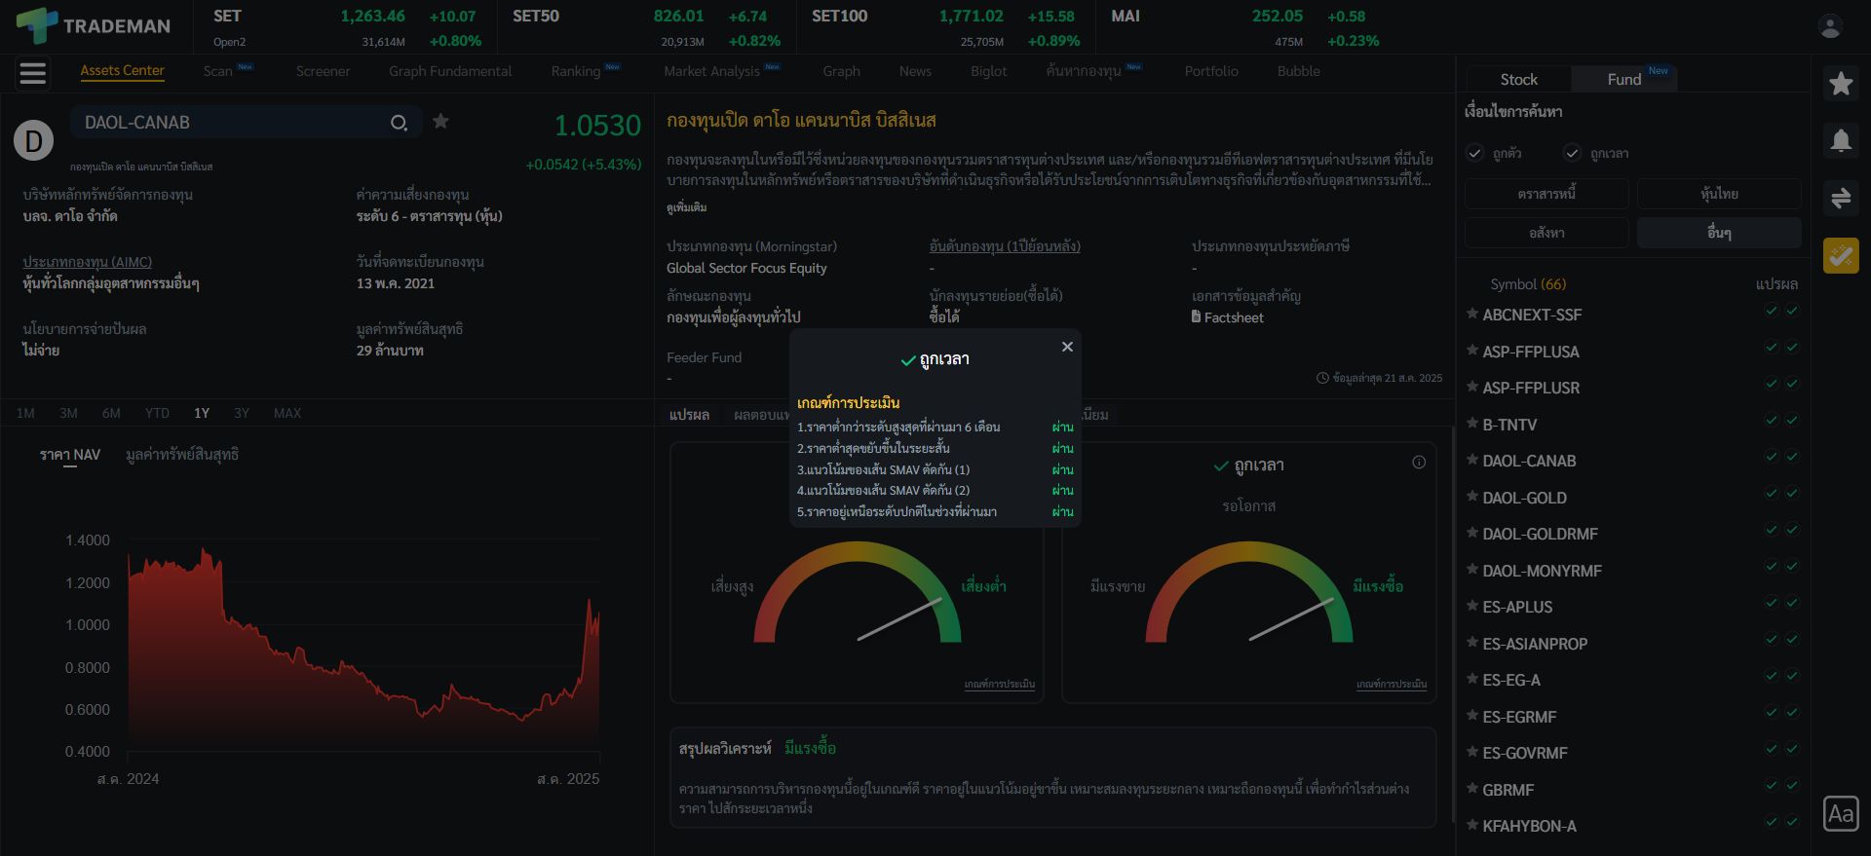Close the ถูกเวลา criteria popup
This screenshot has height=856, width=1871.
coord(1067,347)
